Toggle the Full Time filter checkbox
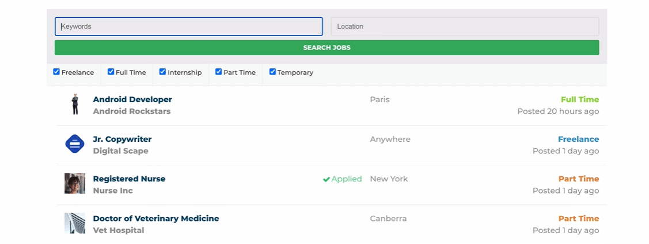The width and height of the screenshot is (649, 244). click(111, 72)
